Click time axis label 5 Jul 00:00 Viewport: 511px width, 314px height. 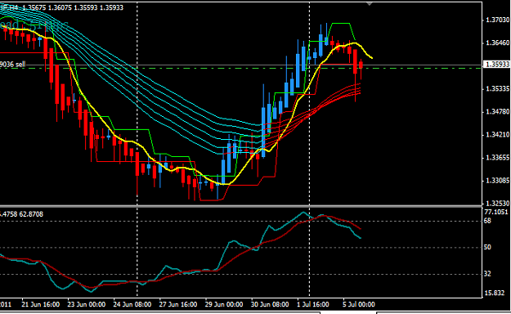click(359, 304)
